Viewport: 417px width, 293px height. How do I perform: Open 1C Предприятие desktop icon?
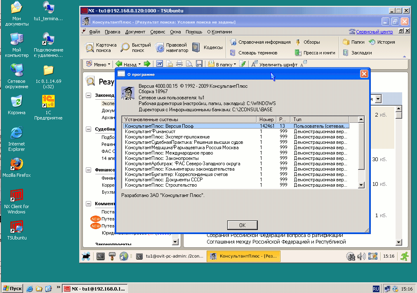click(48, 108)
